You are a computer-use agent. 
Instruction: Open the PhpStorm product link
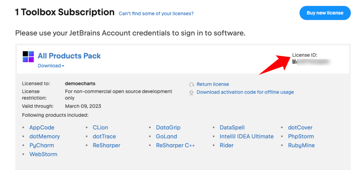click(301, 137)
